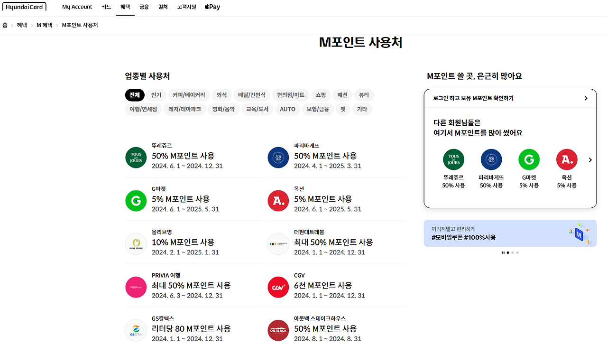Go to 혜택 in breadcrumb
The height and width of the screenshot is (354, 607).
[x=22, y=25]
